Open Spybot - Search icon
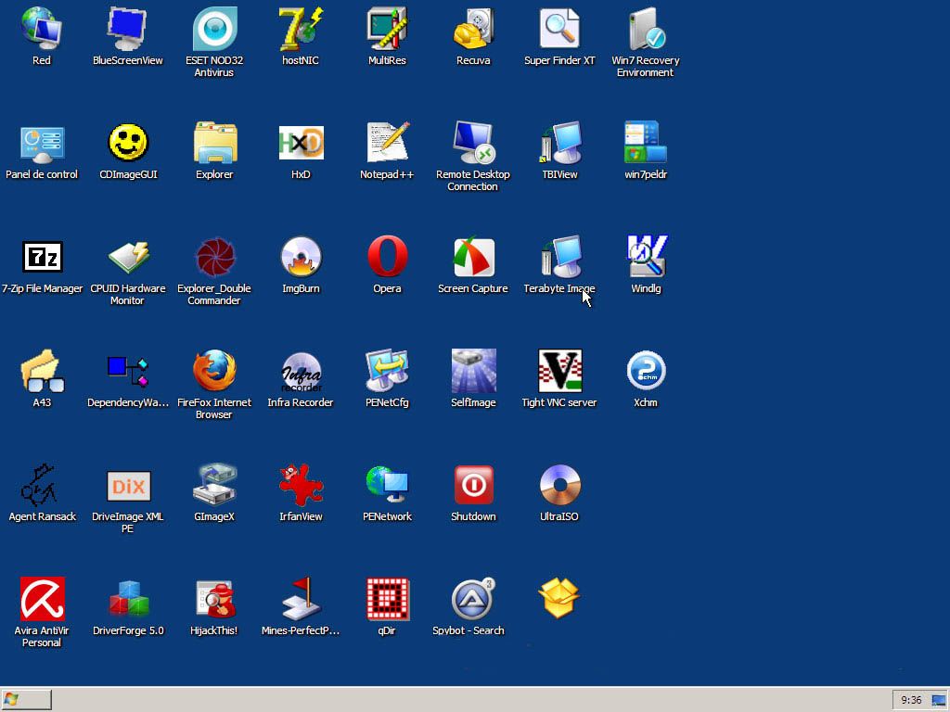This screenshot has height=712, width=950. tap(473, 600)
